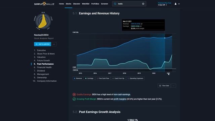This screenshot has height=121, width=215.
Task: Jump to Dividend section
Action: [41, 71]
